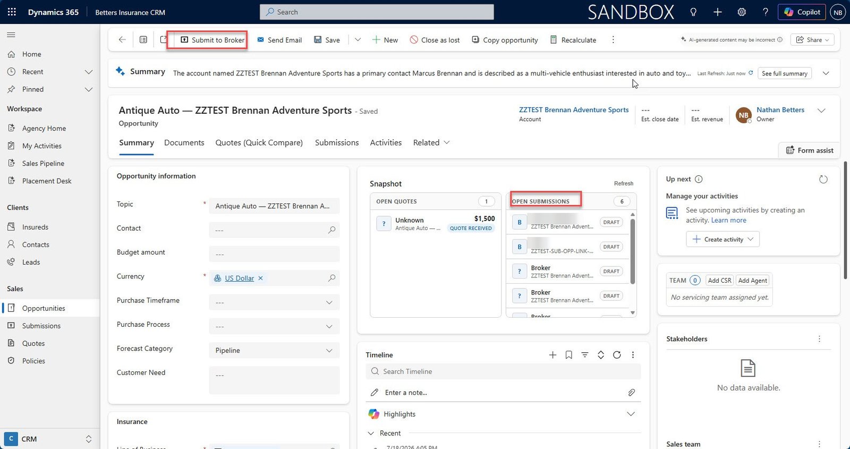This screenshot has width=850, height=449.
Task: Collapse the Recent timeline group
Action: 371,434
